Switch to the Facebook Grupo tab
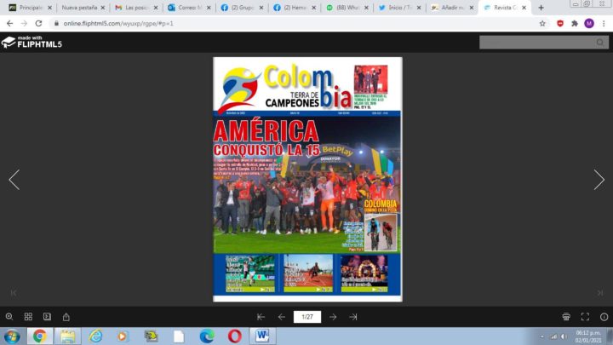613x345 pixels. (242, 8)
